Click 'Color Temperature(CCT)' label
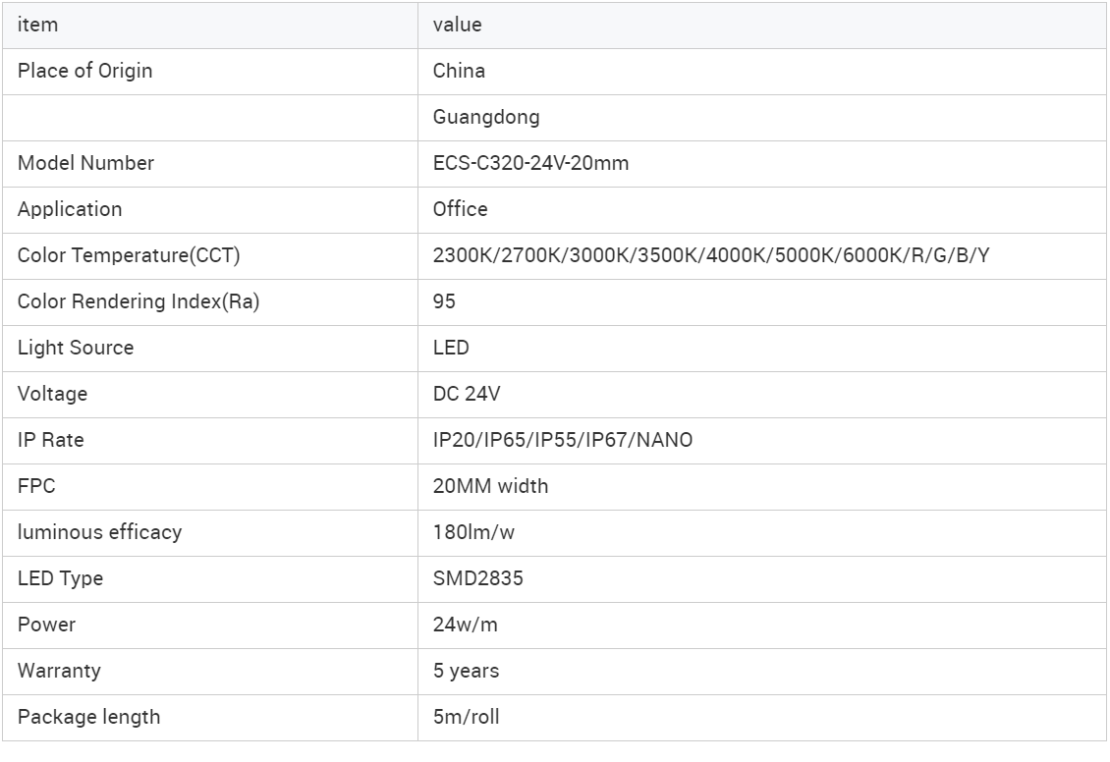1110x762 pixels. tap(129, 255)
